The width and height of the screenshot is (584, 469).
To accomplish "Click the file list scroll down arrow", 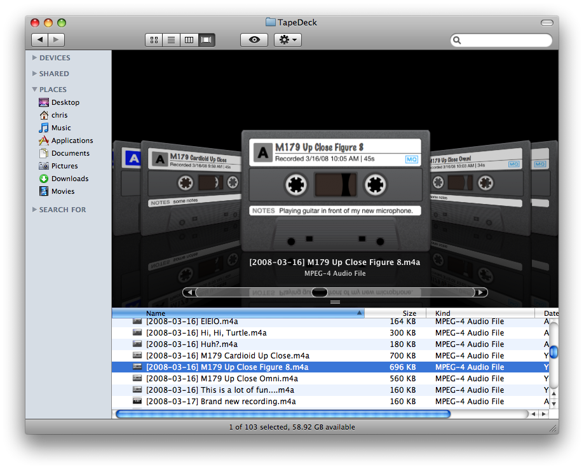I will 554,404.
